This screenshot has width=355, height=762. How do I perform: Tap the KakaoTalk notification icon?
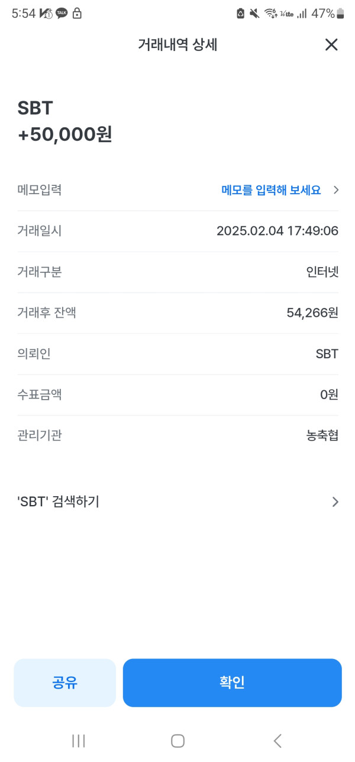[x=62, y=14]
